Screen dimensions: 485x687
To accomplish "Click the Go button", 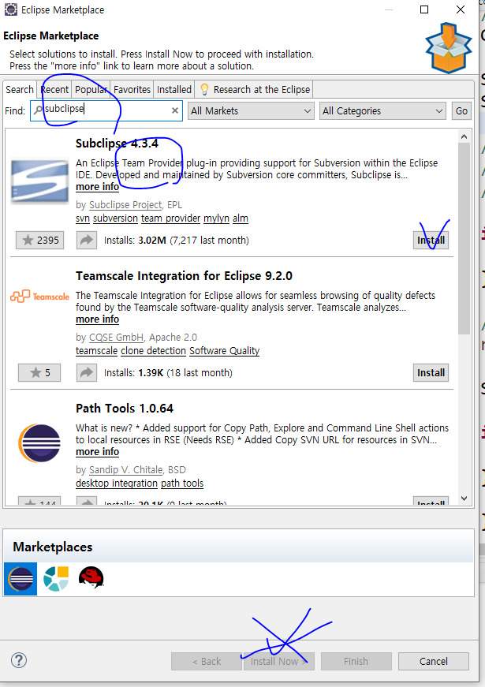I will [461, 111].
